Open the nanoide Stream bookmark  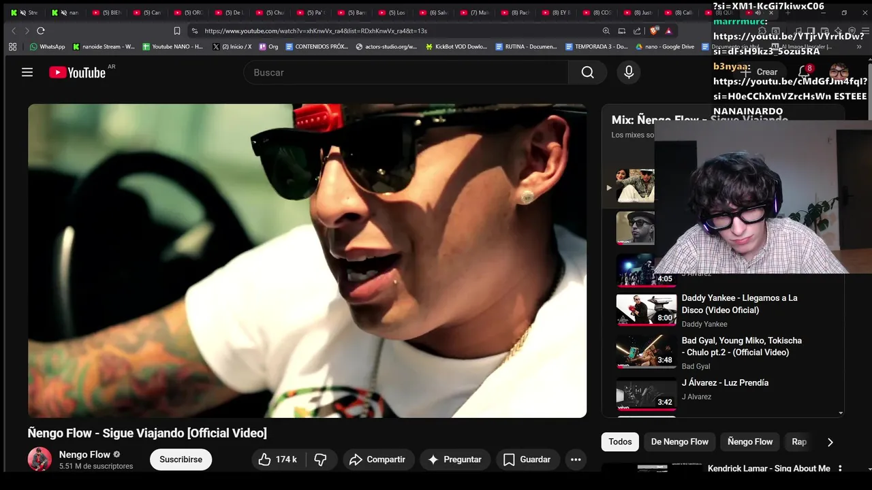coord(104,47)
